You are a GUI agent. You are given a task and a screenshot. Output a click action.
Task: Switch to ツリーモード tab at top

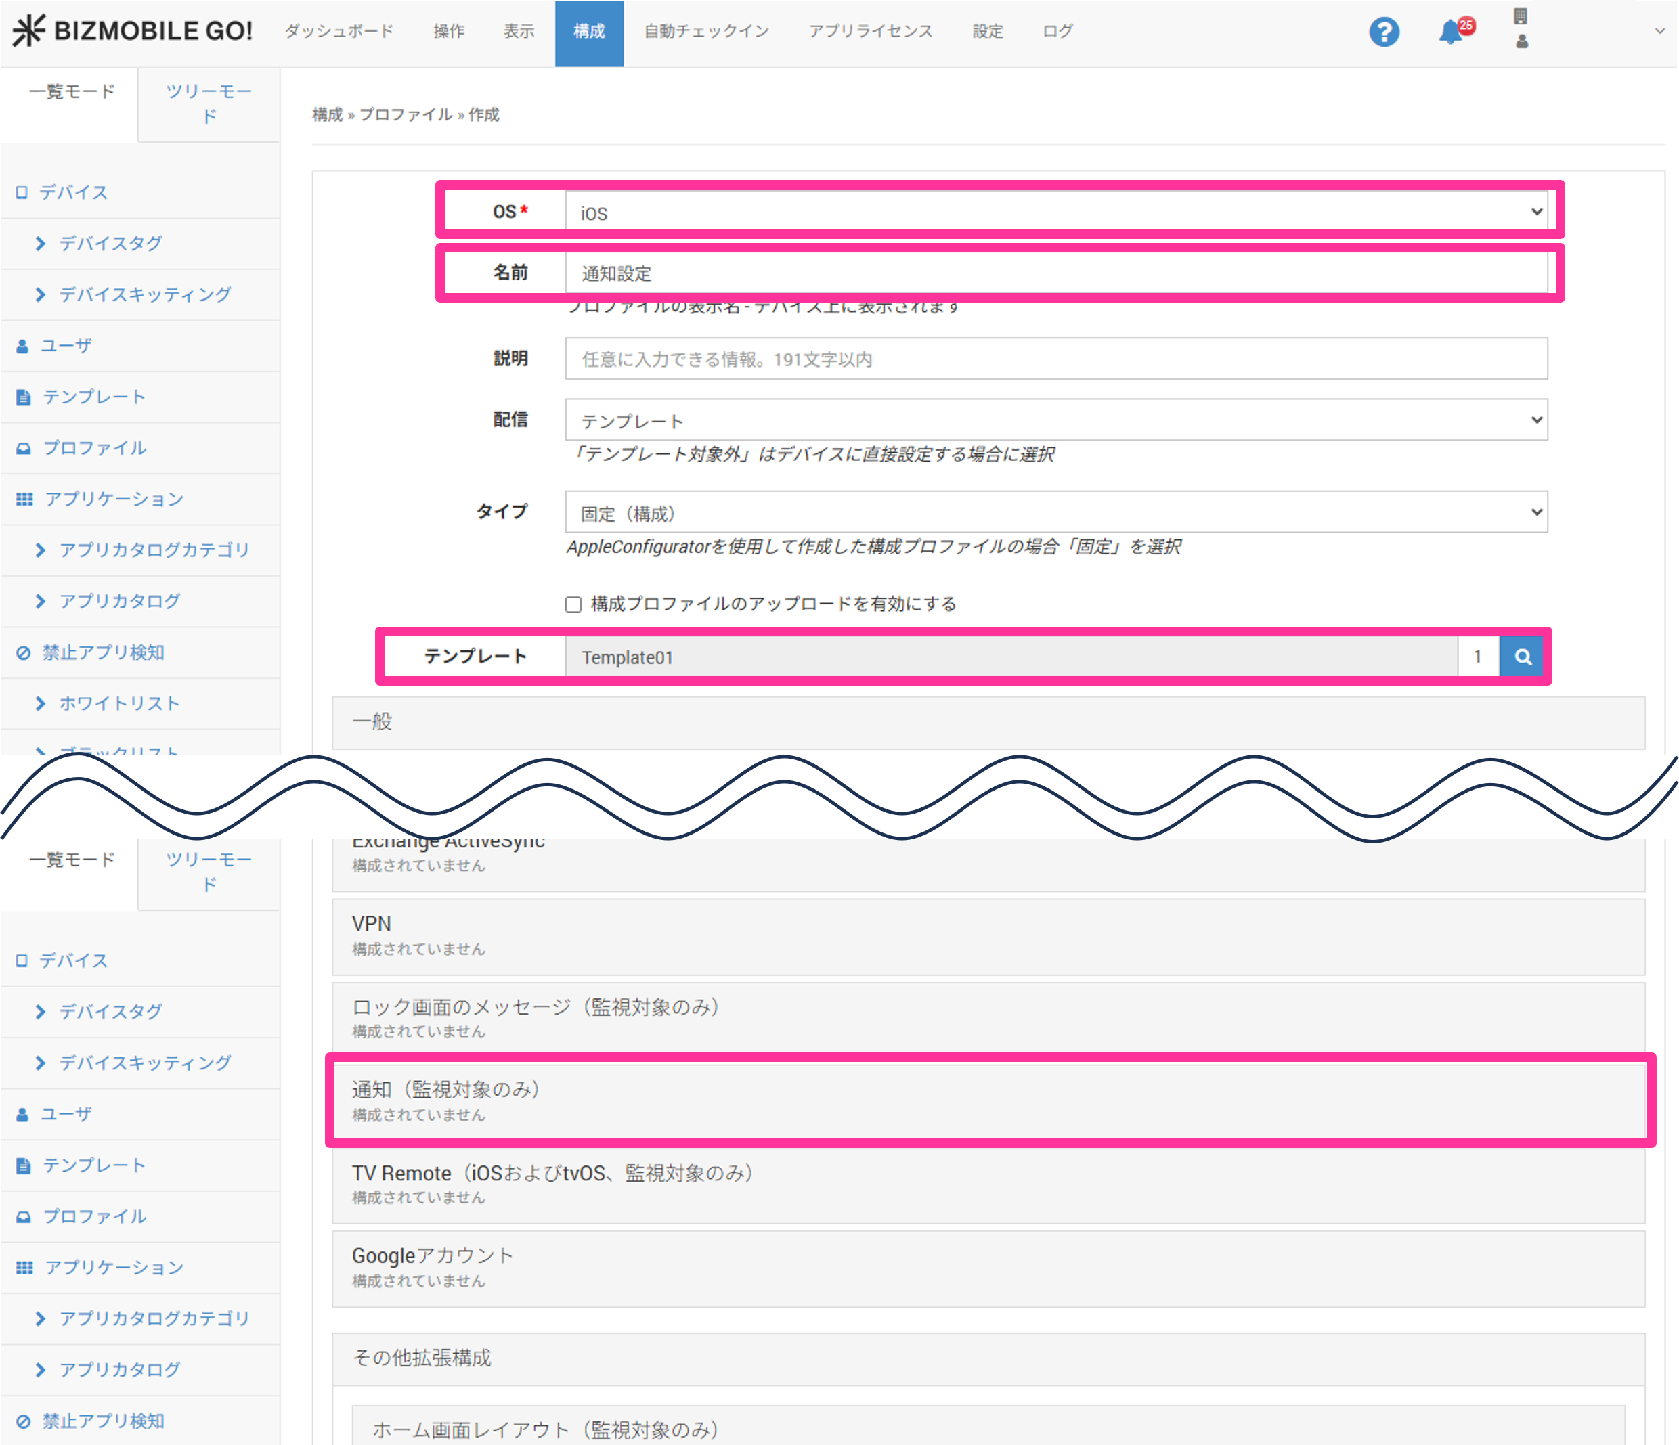coord(209,104)
